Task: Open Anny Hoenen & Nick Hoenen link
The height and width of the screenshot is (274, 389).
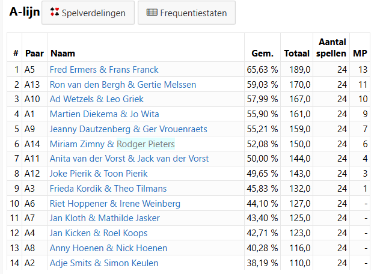Action: (108, 248)
